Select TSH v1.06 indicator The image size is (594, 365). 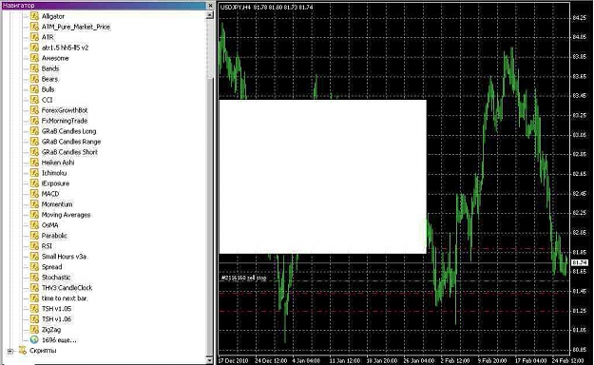click(x=56, y=319)
